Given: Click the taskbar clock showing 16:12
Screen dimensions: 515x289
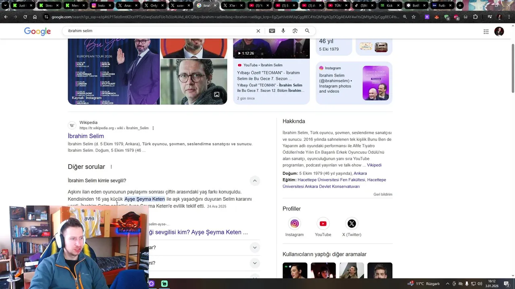Looking at the screenshot, I should point(492,283).
